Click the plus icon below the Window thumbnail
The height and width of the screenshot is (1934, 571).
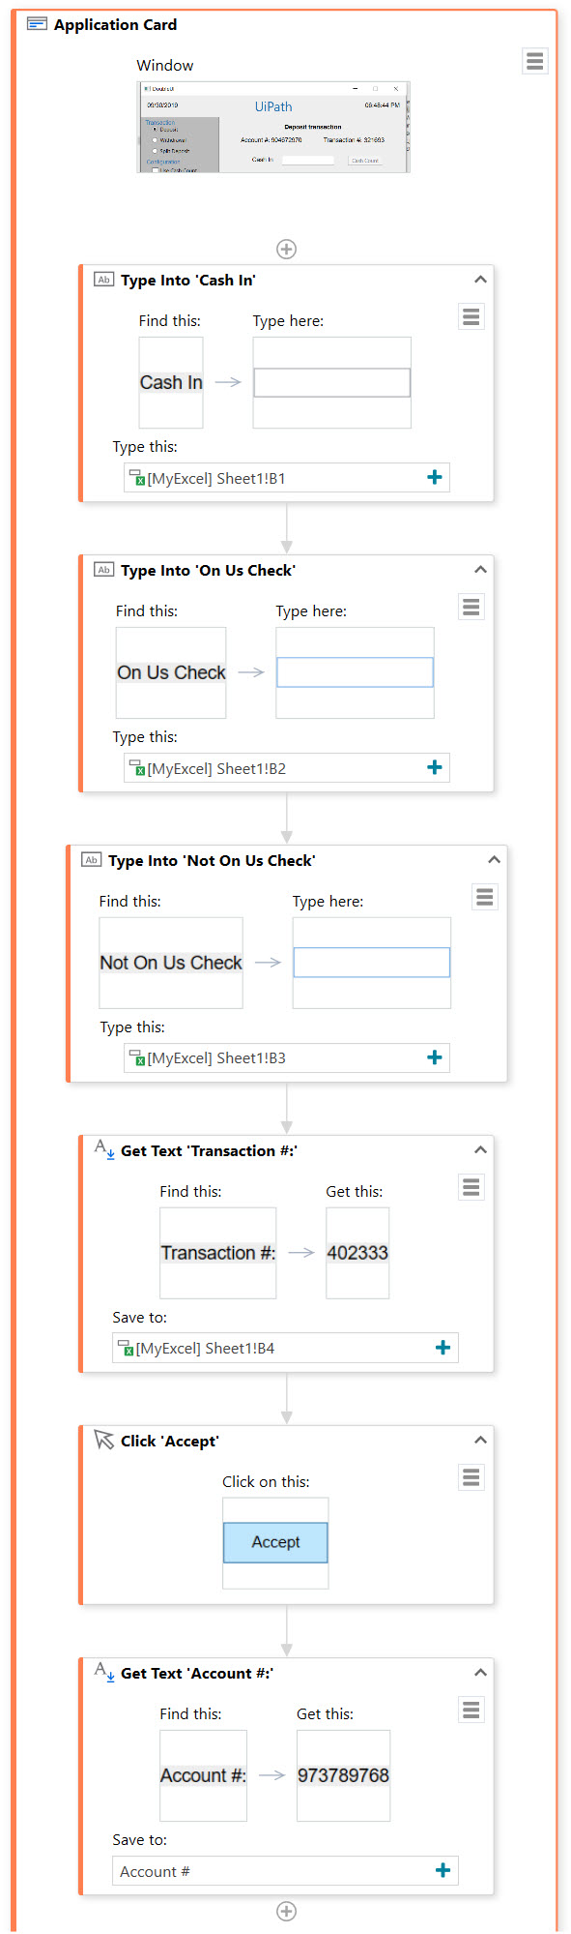pyautogui.click(x=286, y=249)
